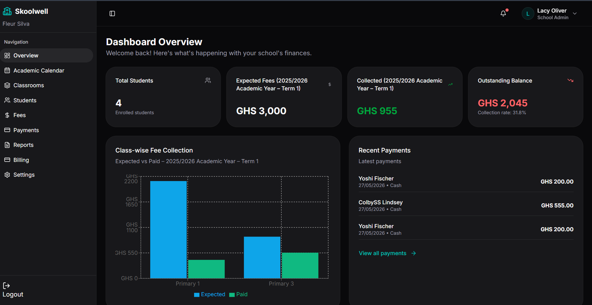Select the Yoshi Fischer GHS 200.00 top payment
Screen dimensions: 592x305
(x=466, y=182)
